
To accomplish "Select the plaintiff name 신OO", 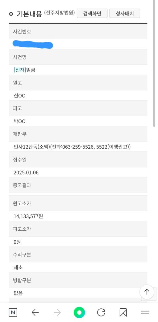I will click(20, 96).
